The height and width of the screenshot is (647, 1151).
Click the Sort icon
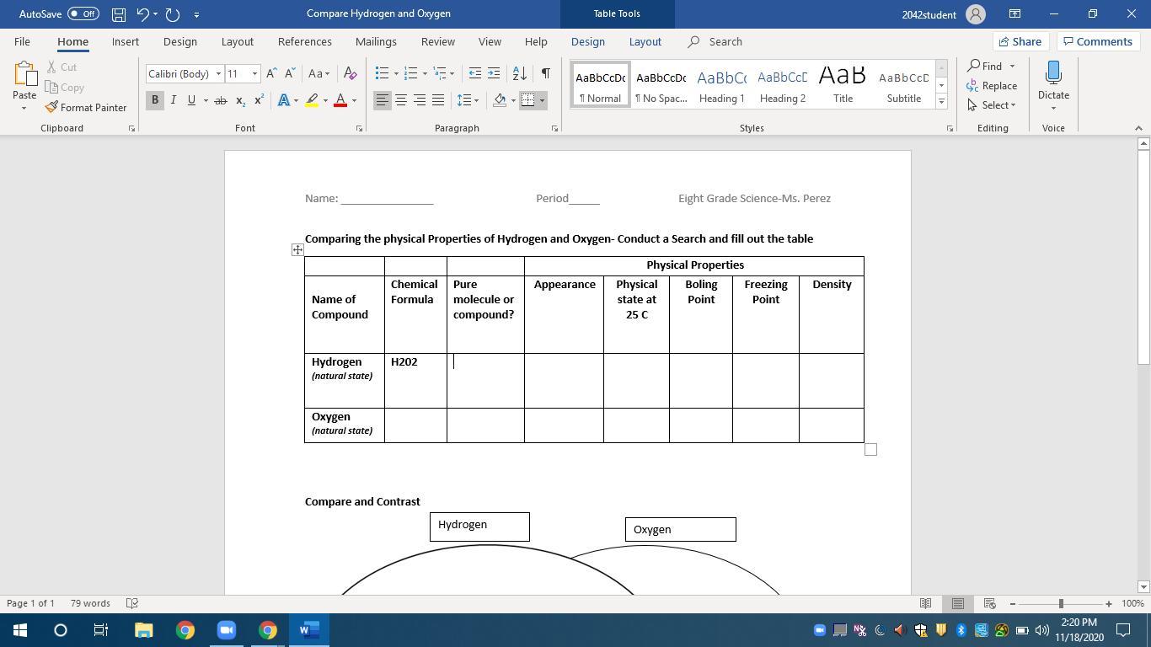(x=520, y=73)
